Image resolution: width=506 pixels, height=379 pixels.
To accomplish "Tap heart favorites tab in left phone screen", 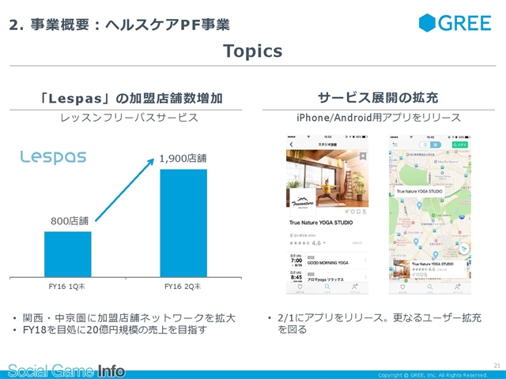I will 300,287.
